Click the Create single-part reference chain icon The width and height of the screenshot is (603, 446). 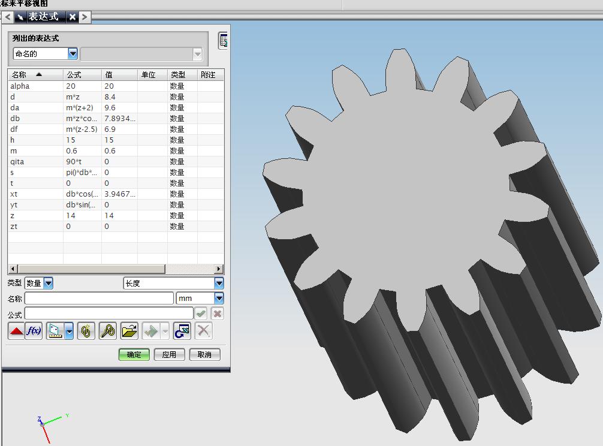(87, 331)
